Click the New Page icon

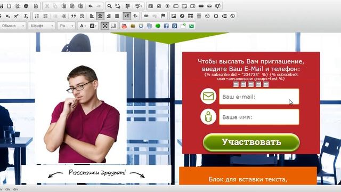tap(9, 6)
